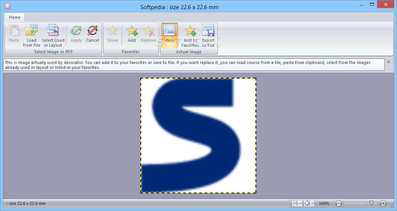Click the 349% zoom level value
This screenshot has height=211, width=397.
tap(324, 203)
